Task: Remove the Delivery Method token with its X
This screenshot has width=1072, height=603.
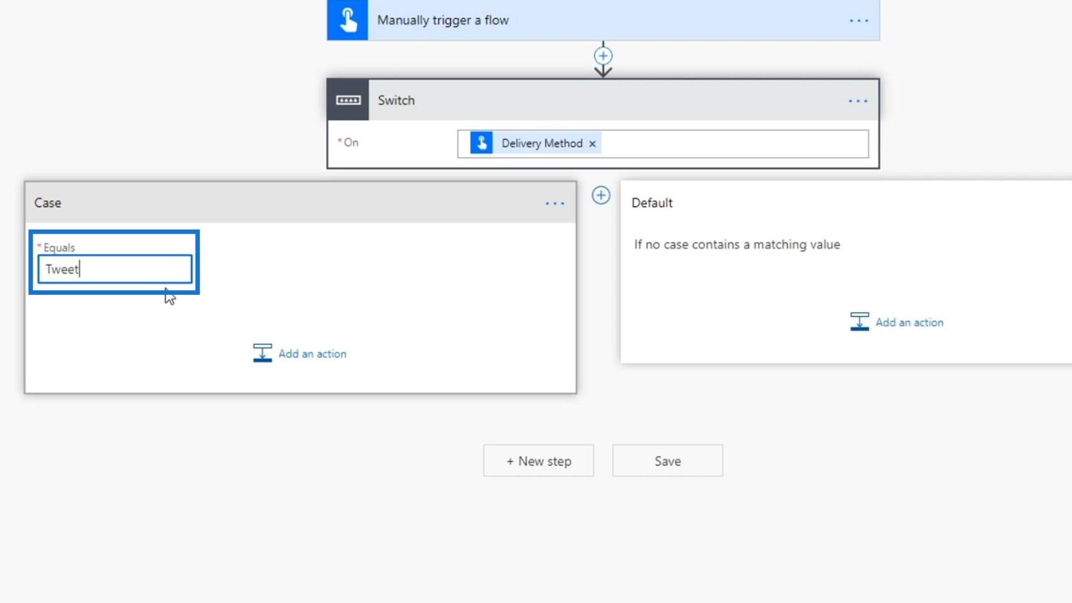Action: (x=592, y=144)
